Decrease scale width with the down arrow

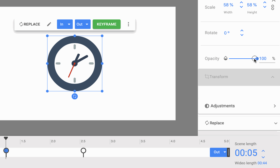pyautogui.click(x=241, y=7)
